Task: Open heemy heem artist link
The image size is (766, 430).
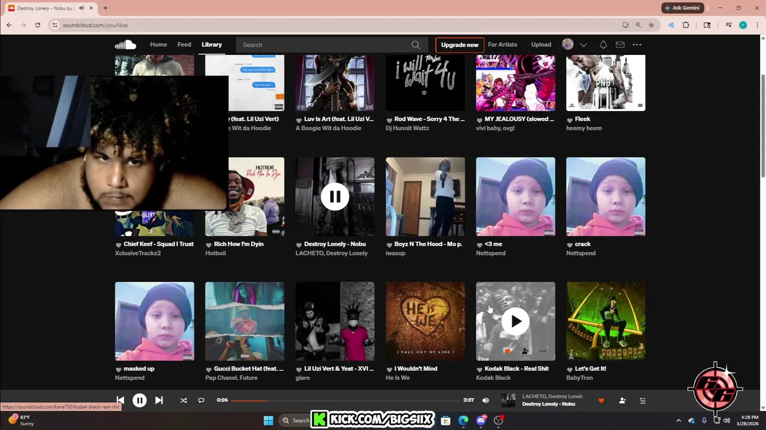Action: click(x=584, y=128)
